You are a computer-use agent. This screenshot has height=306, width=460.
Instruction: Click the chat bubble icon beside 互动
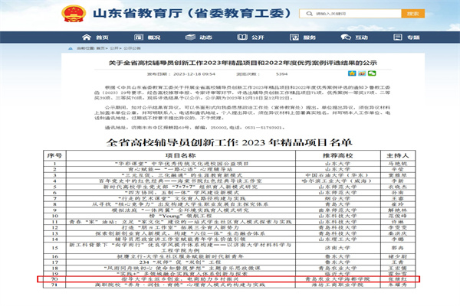point(346,37)
